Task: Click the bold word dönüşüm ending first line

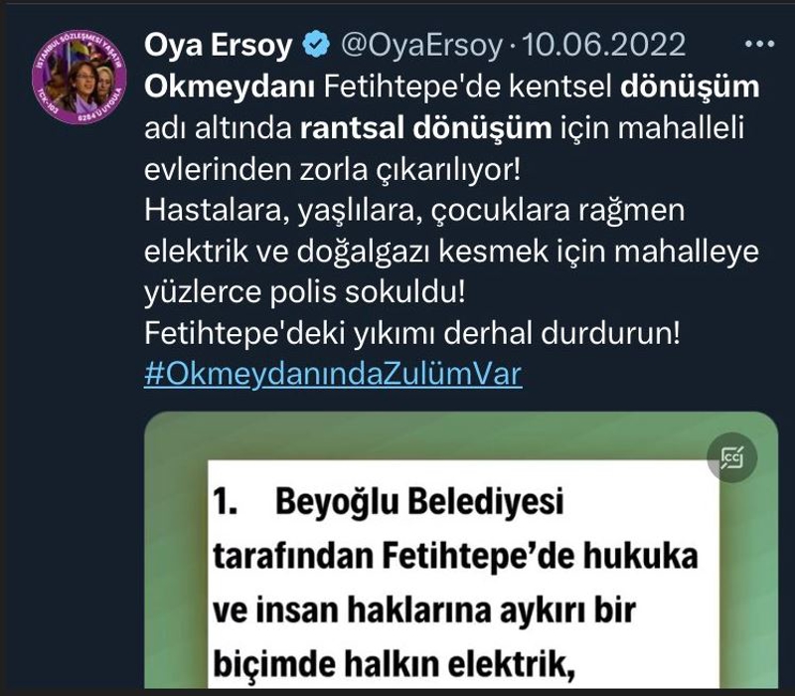Action: click(x=690, y=87)
